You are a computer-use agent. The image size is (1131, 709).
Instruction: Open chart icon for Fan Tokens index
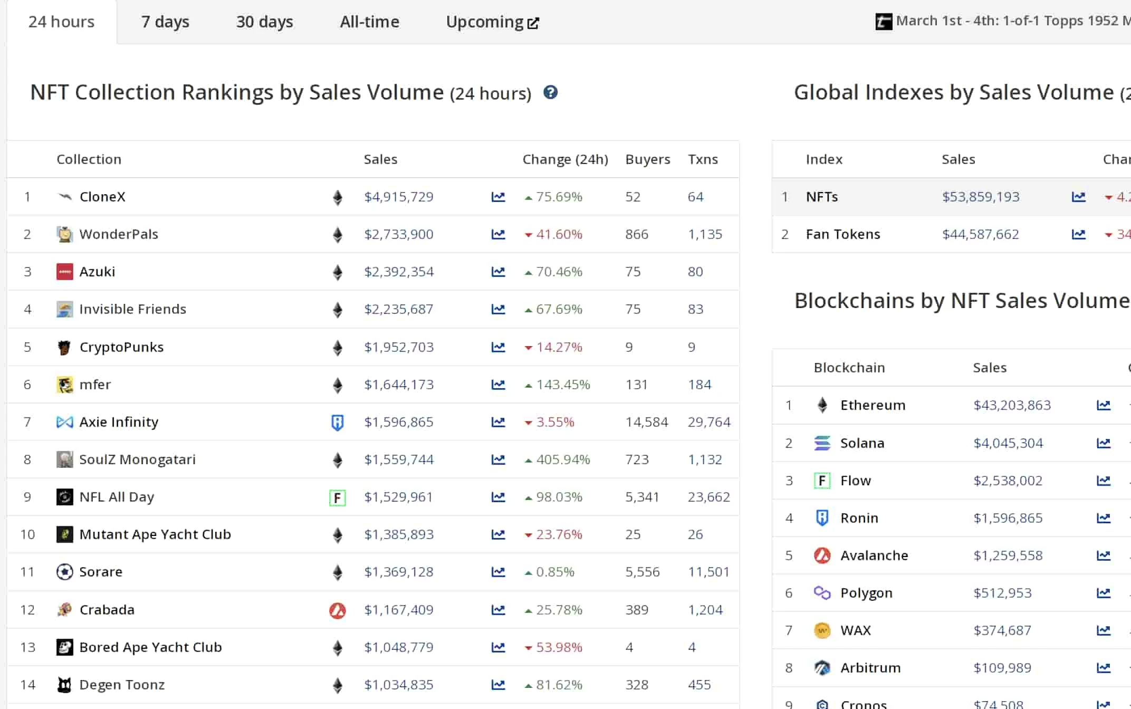coord(1078,234)
